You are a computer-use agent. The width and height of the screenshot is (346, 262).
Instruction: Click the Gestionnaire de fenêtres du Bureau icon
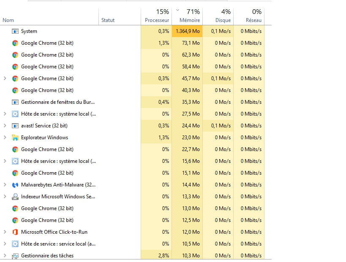coord(15,102)
